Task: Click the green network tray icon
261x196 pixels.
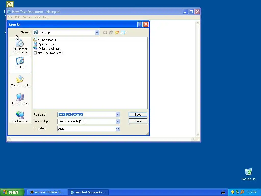Action: click(x=237, y=192)
